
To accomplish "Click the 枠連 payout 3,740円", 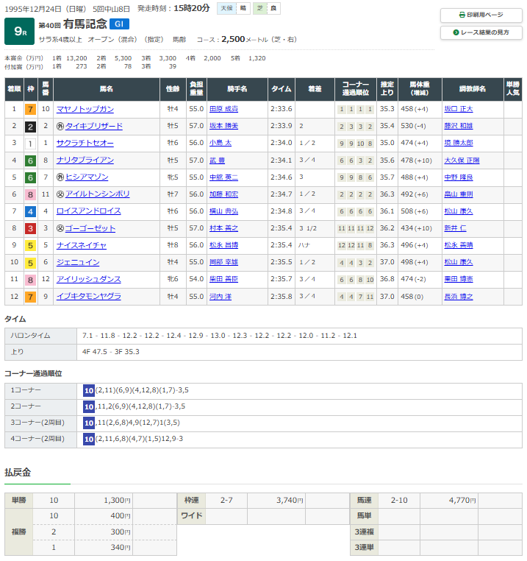I will 290,501.
